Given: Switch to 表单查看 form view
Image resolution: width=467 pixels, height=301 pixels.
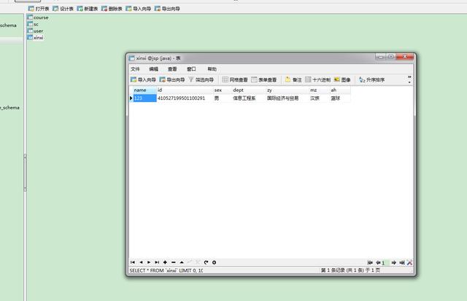Looking at the screenshot, I should tap(264, 79).
